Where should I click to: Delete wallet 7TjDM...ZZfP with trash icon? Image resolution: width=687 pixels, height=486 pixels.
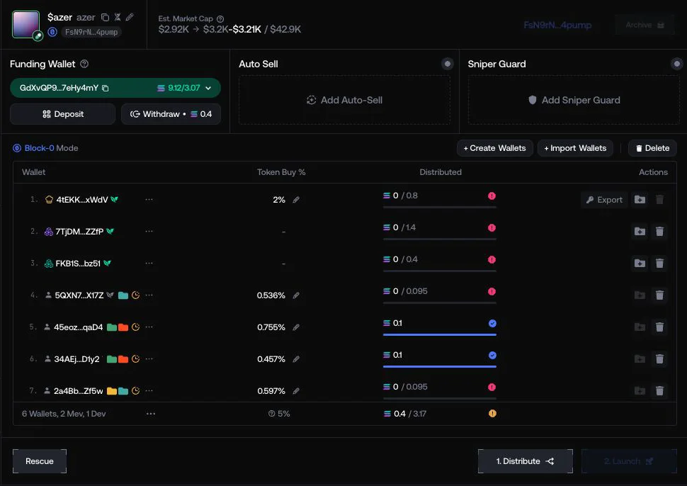pyautogui.click(x=659, y=232)
